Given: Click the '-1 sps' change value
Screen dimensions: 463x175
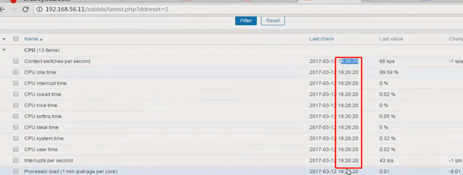Looking at the screenshot, I should pyautogui.click(x=455, y=61).
